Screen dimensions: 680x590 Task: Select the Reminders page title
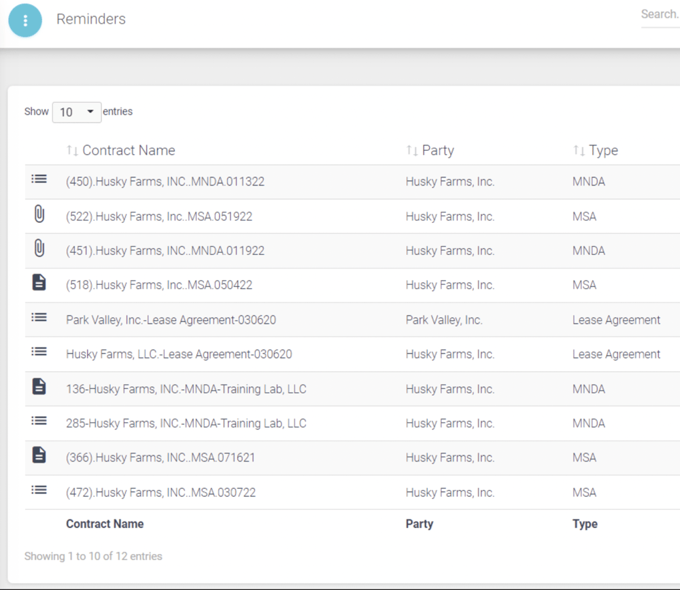tap(91, 19)
